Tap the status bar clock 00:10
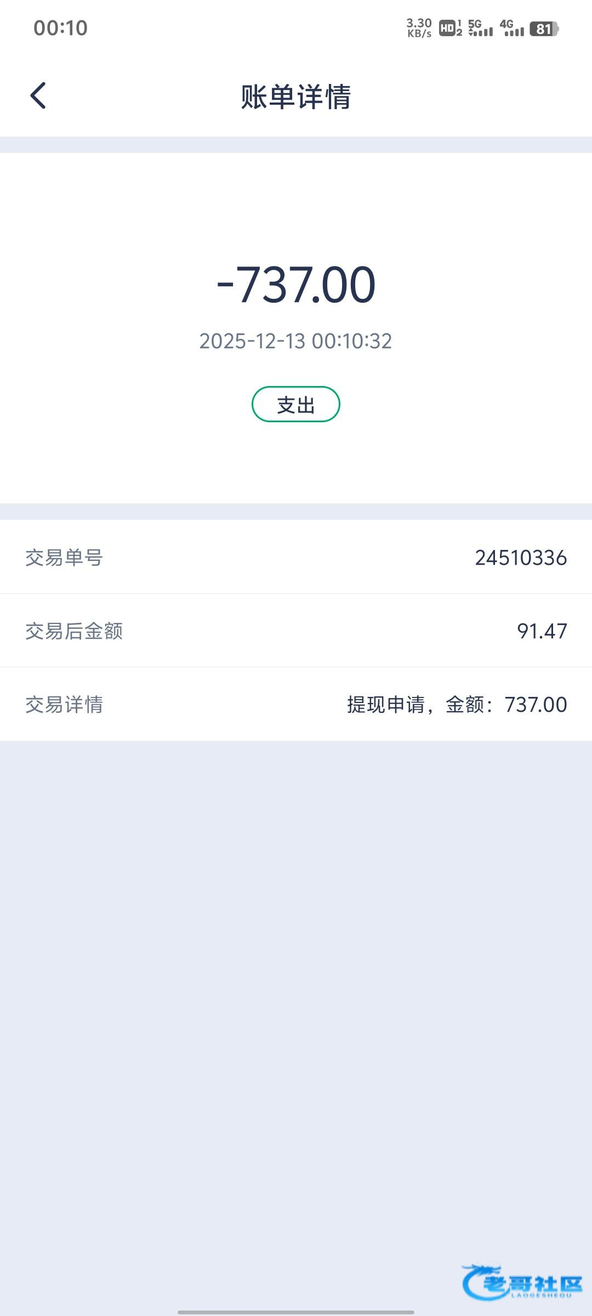592x1316 pixels. click(60, 28)
